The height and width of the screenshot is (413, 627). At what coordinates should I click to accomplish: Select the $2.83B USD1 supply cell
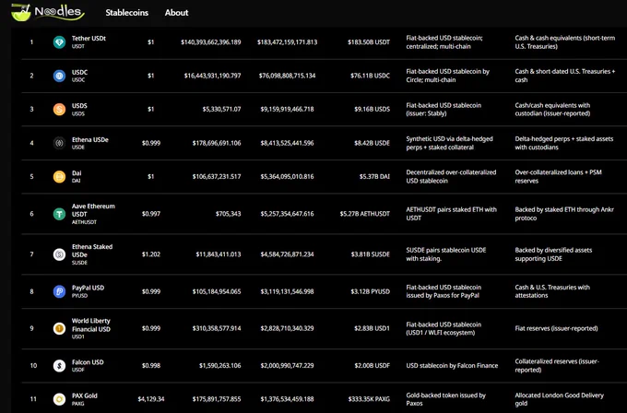coord(372,328)
